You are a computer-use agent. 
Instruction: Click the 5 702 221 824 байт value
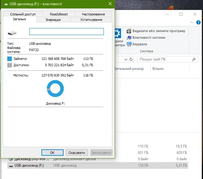tap(59, 65)
